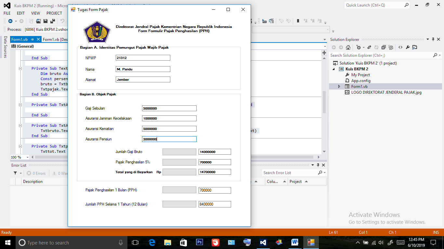This screenshot has width=444, height=249.
Task: Toggle the Solution Explorer auto-hide pin
Action: 433,40
